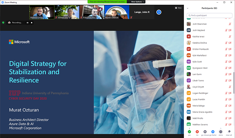This screenshot has height=138, width=235.
Task: Click Katalina DeSilva video-off camera icon
Action: pyautogui.click(x=230, y=43)
